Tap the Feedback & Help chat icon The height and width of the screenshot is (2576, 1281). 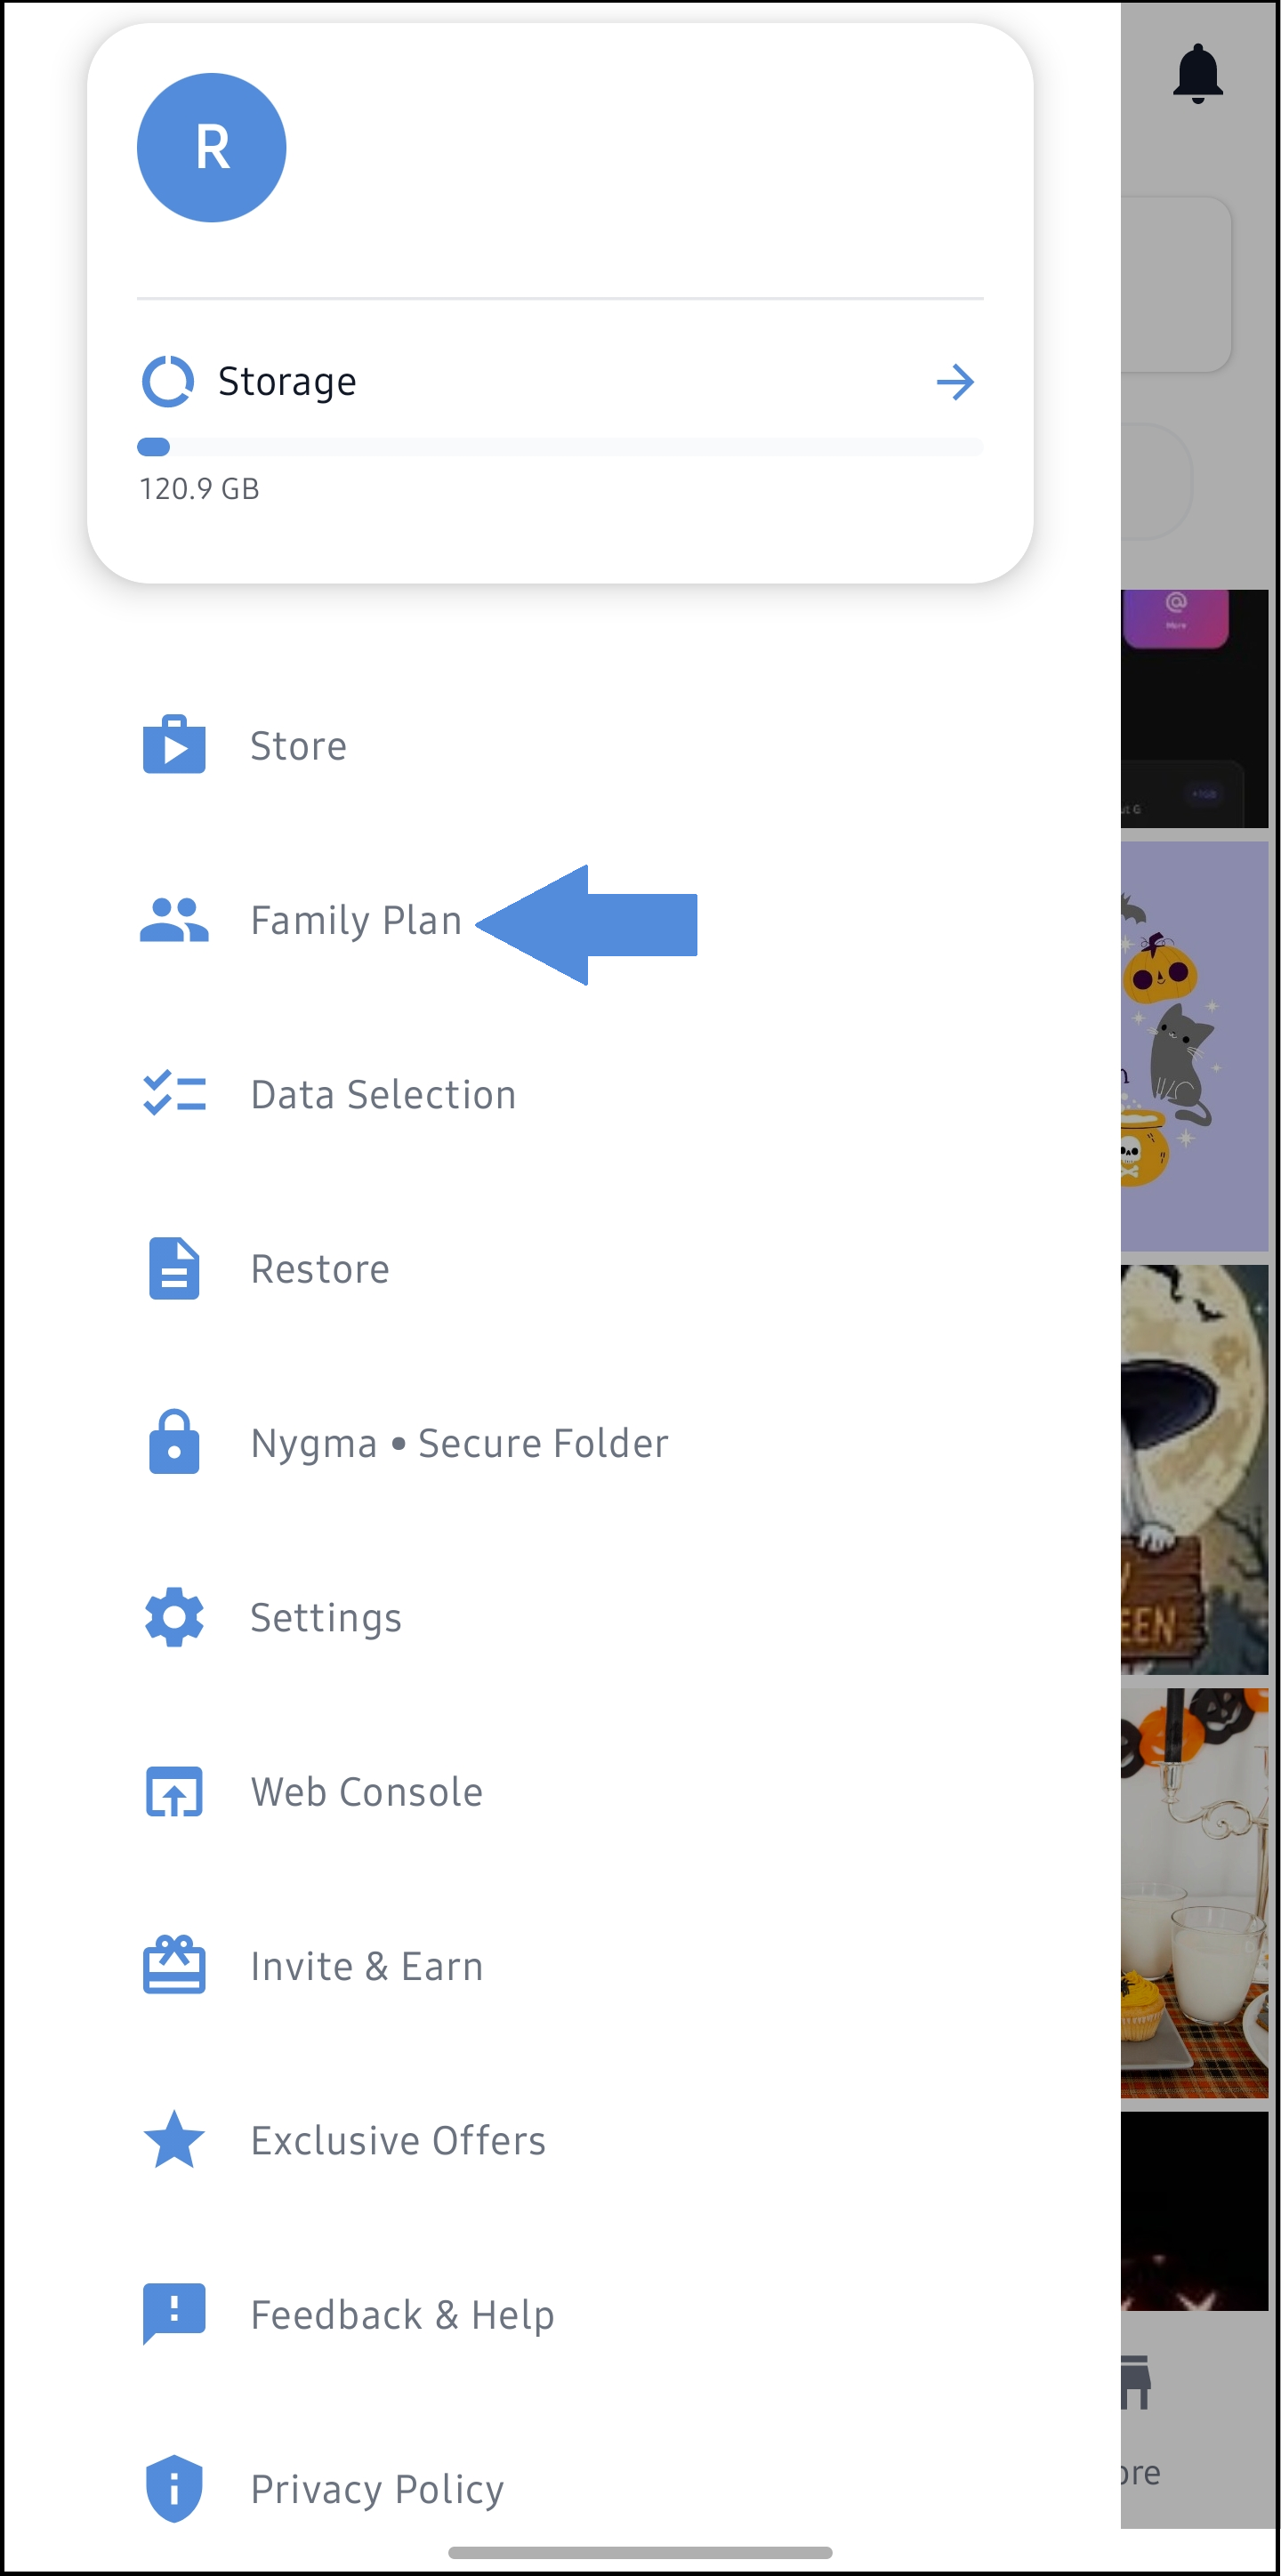click(x=174, y=2314)
